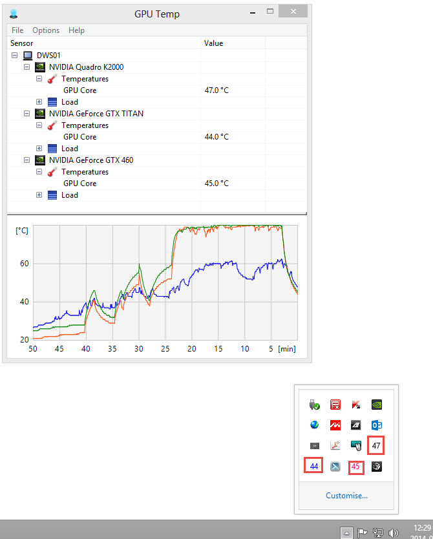Open the Customise... link in tray popup
This screenshot has width=433, height=539.
(346, 496)
